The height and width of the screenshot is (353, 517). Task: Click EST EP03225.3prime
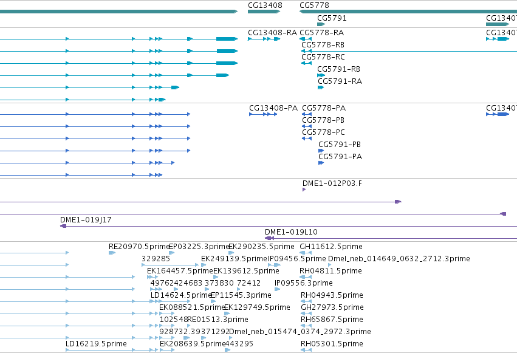click(x=171, y=253)
